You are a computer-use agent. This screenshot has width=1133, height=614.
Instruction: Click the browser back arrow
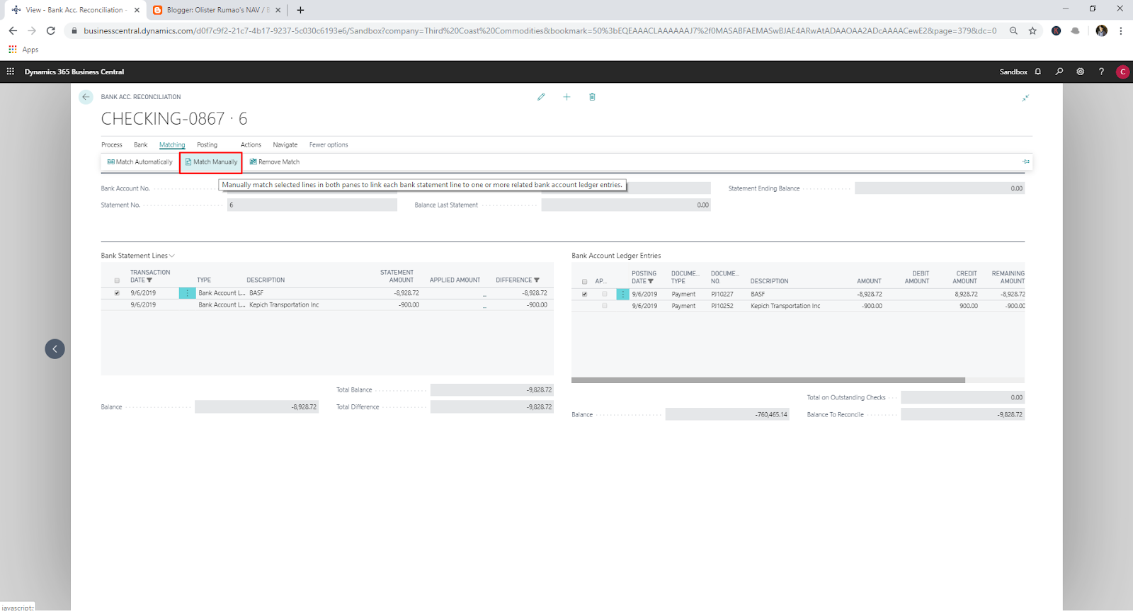[13, 30]
